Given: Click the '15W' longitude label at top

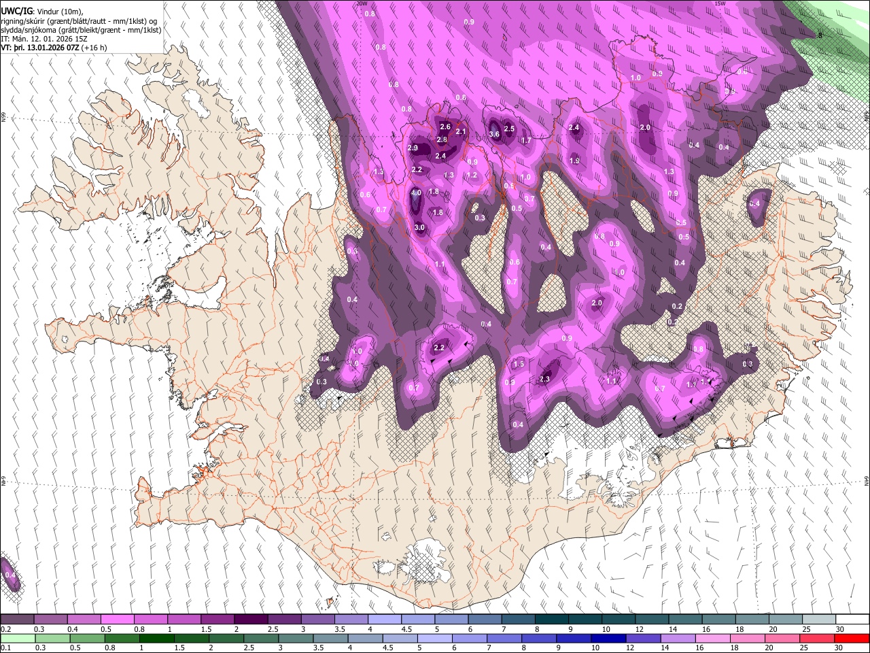Looking at the screenshot, I should [x=720, y=3].
